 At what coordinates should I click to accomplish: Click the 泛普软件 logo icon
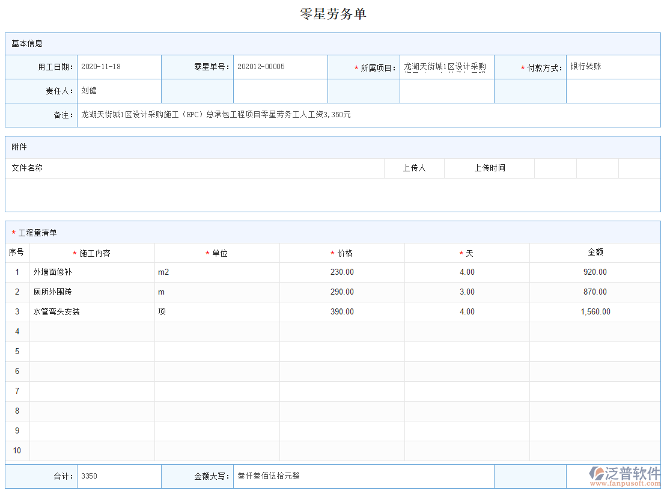[x=597, y=474]
